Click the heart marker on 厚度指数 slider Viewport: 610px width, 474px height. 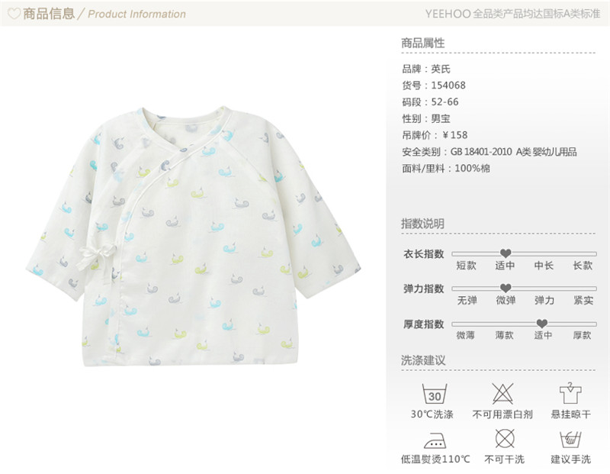542,324
